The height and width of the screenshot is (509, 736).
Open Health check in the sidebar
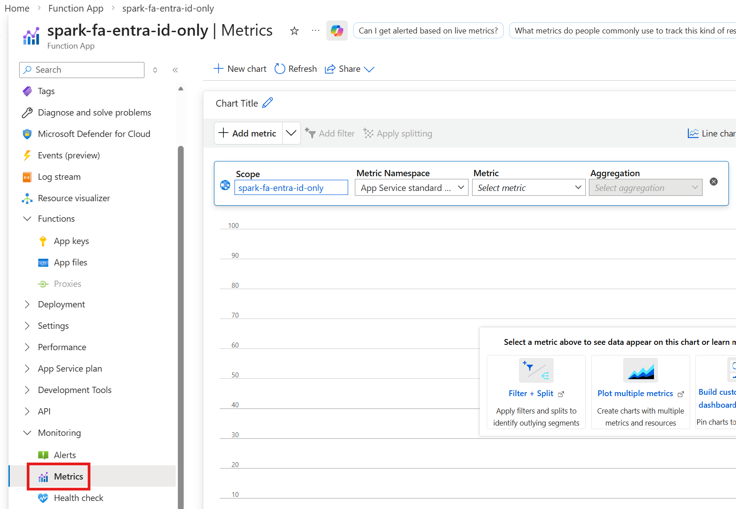(x=78, y=498)
